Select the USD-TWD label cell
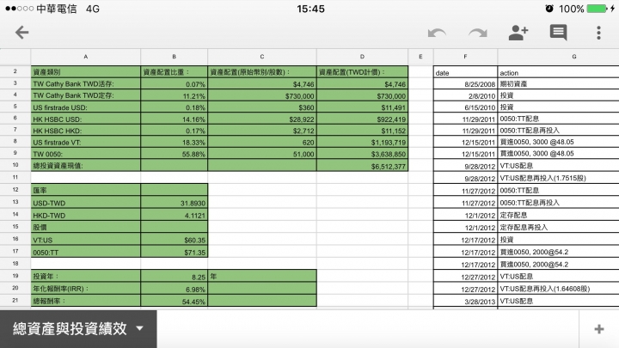This screenshot has width=619, height=348. coord(86,203)
